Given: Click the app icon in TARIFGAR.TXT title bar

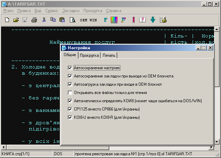Looking at the screenshot, I should coord(4,4).
